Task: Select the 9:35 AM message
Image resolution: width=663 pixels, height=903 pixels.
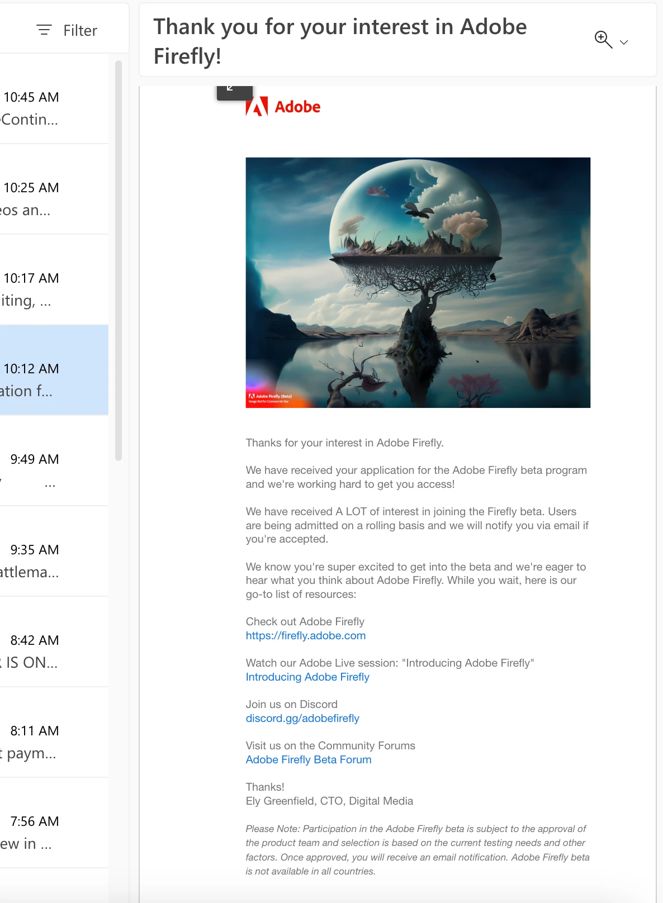Action: 54,552
